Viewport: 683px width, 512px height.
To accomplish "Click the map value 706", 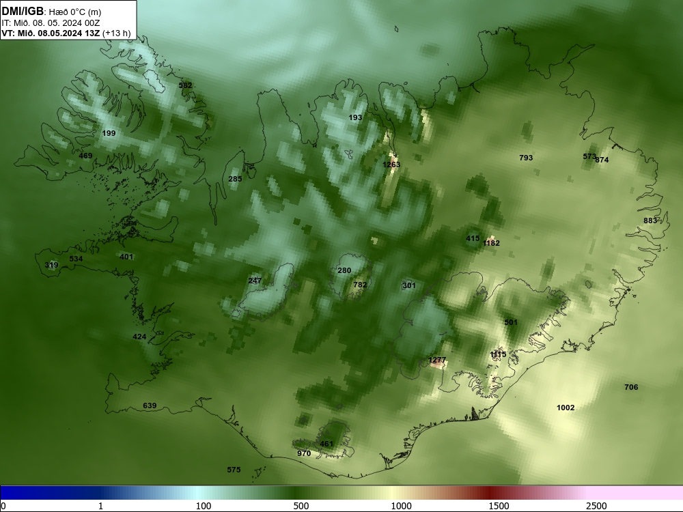I will click(631, 387).
